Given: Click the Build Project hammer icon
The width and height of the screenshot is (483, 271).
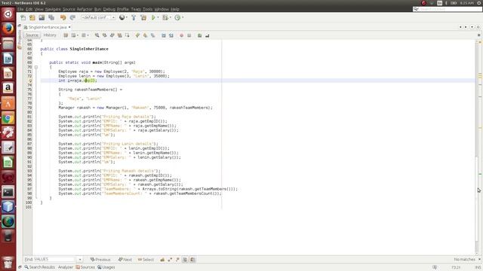Looking at the screenshot, I should [x=134, y=17].
